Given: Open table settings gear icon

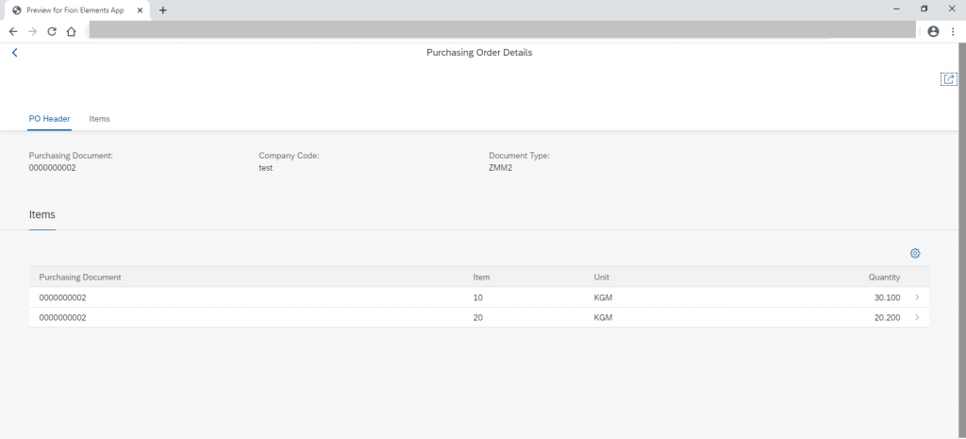Looking at the screenshot, I should point(915,253).
